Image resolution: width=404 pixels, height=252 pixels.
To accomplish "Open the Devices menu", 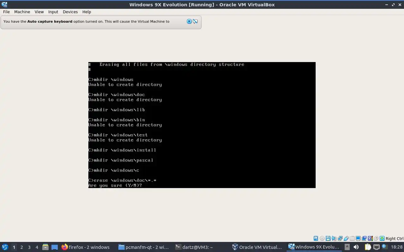I will [x=70, y=12].
